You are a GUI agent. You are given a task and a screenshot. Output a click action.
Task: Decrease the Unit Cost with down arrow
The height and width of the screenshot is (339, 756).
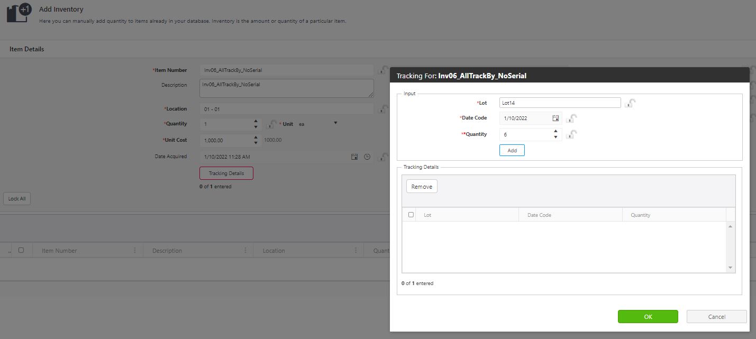pyautogui.click(x=256, y=143)
